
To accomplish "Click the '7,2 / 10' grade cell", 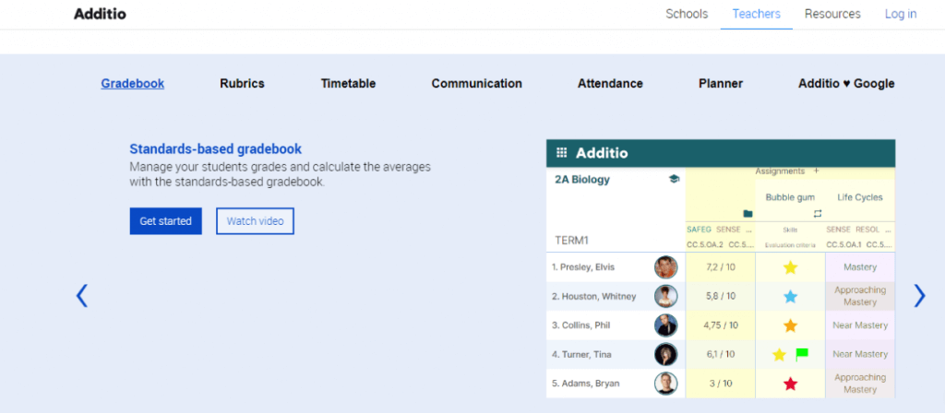I will (x=720, y=267).
